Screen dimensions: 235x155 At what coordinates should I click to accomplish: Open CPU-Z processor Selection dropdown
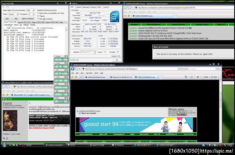88,52
